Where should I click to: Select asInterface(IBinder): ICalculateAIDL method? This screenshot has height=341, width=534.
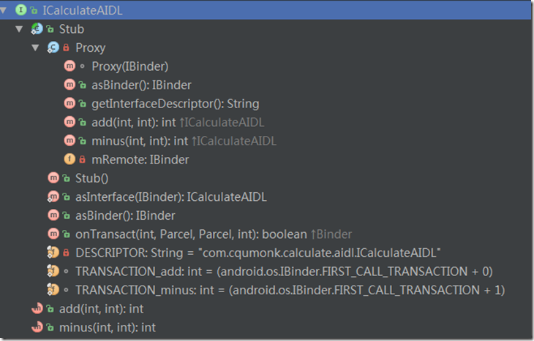click(170, 196)
